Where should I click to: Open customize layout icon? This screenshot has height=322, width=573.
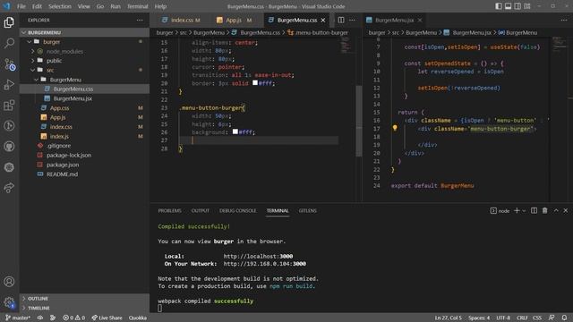click(x=527, y=6)
